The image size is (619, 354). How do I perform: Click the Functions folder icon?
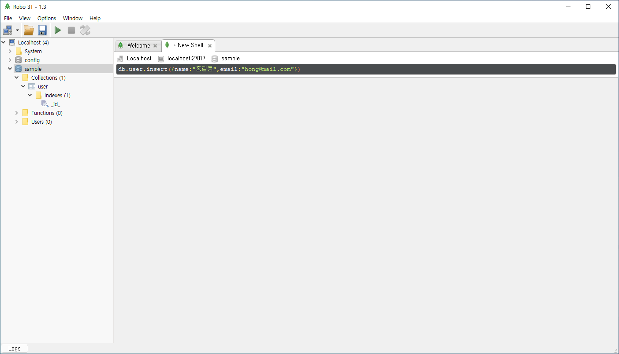(25, 113)
